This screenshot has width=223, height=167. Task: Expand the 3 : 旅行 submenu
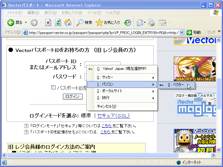point(122,98)
